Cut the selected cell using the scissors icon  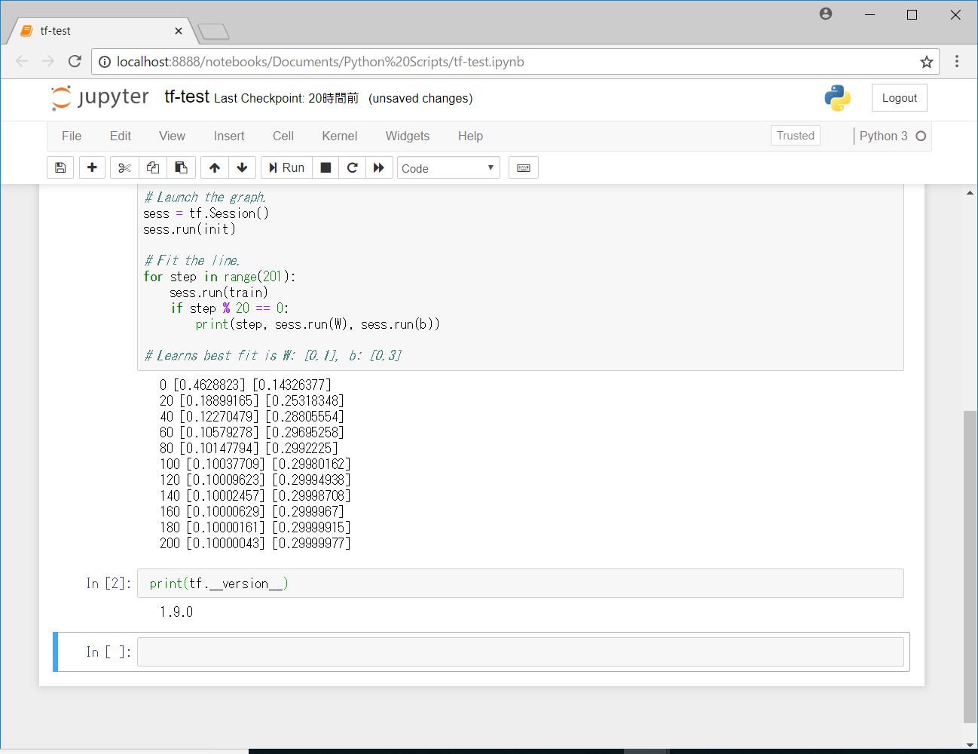pos(124,167)
